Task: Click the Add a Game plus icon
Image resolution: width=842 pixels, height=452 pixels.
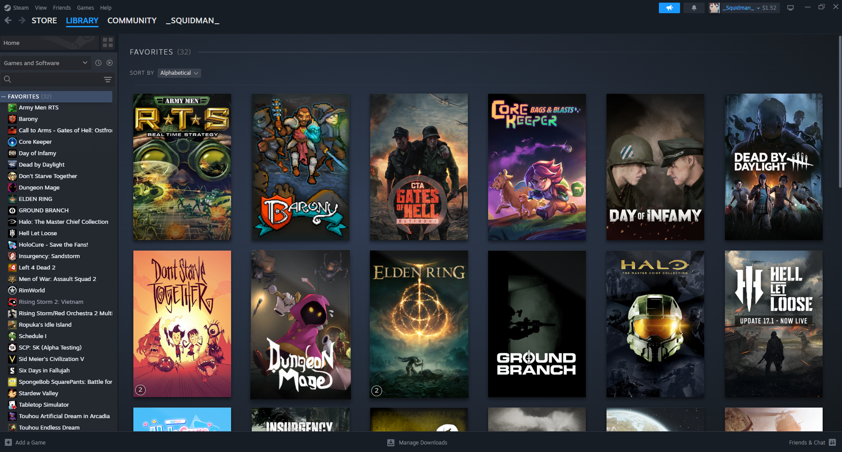Action: (x=8, y=442)
